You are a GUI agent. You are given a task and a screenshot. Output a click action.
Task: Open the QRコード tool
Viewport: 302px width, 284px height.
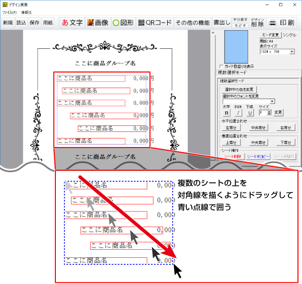point(155,23)
